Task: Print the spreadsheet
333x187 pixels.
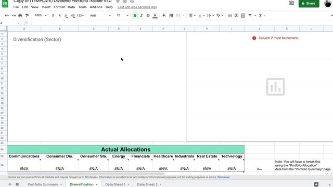Action: tap(20, 16)
